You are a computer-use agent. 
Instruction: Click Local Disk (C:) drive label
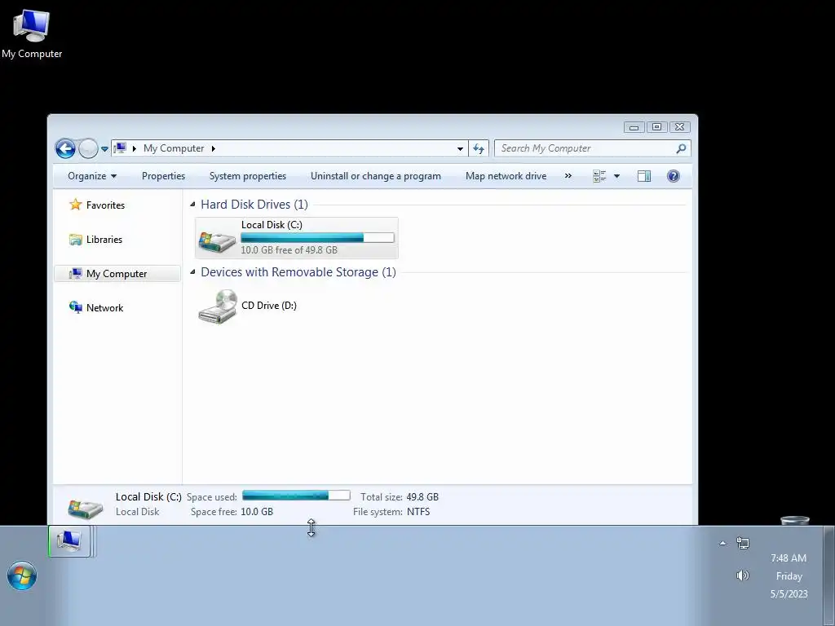click(x=272, y=225)
